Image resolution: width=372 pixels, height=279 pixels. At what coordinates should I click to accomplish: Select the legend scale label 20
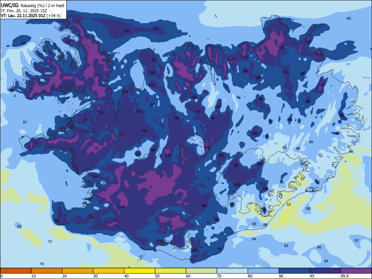coord(64,276)
